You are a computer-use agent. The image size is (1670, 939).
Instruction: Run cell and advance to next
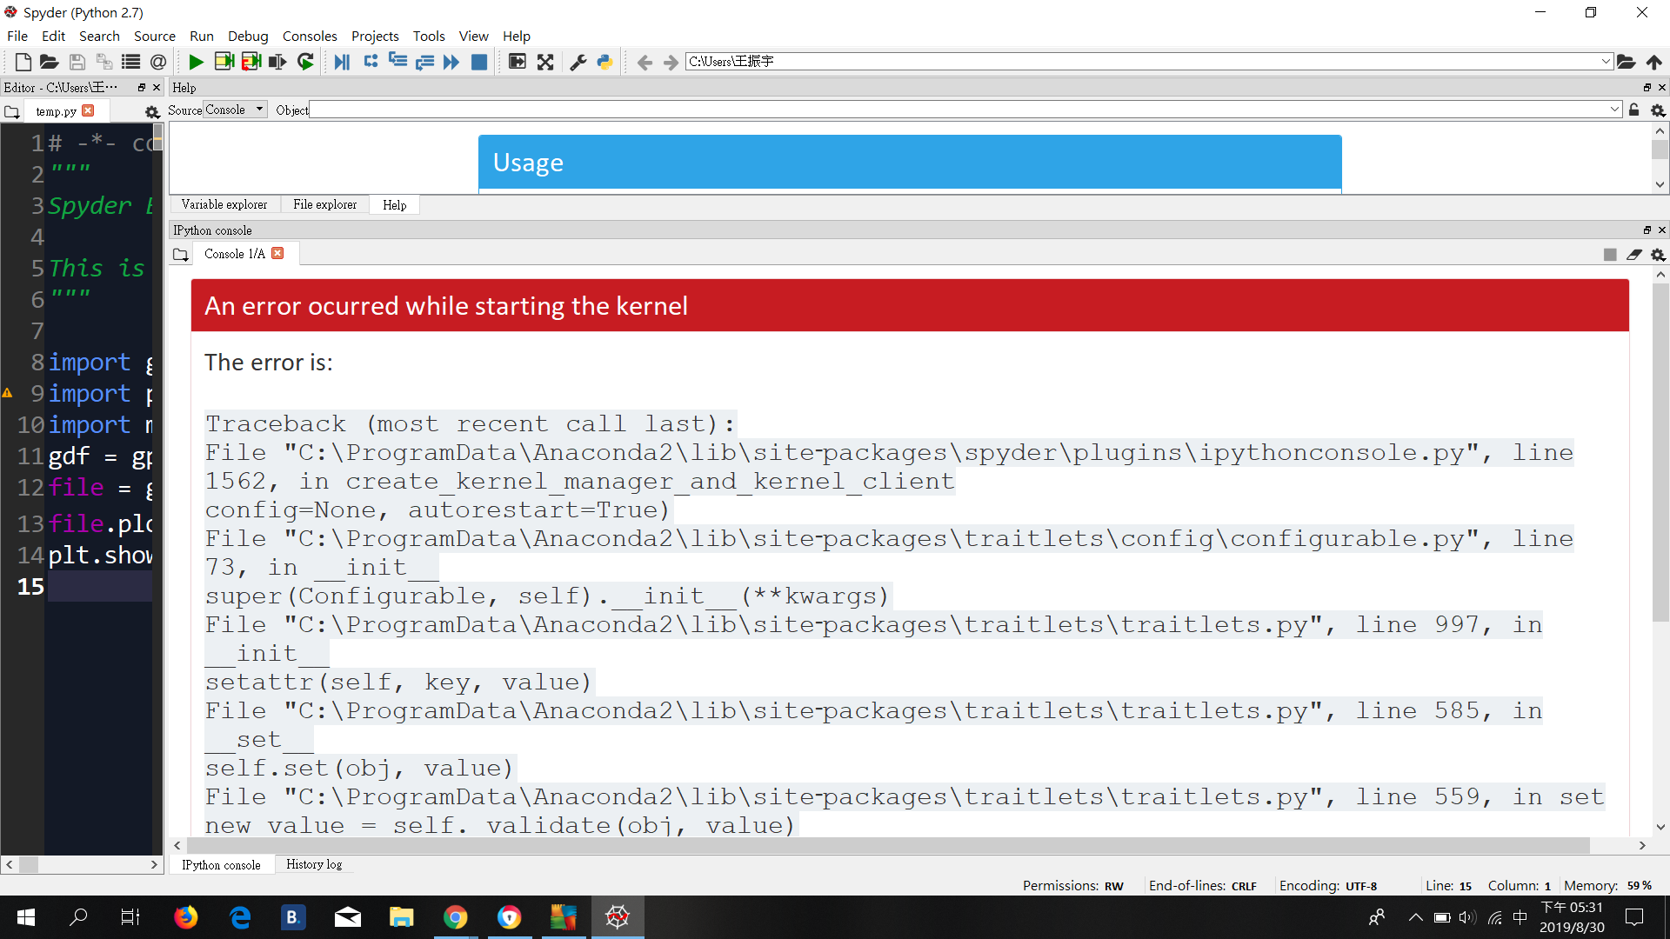click(x=250, y=62)
